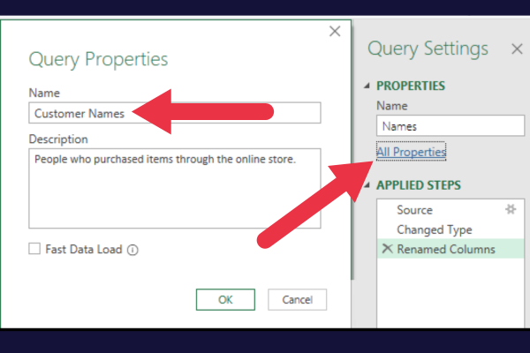This screenshot has height=353, width=530.
Task: Select the Changed Type step
Action: tap(450, 229)
